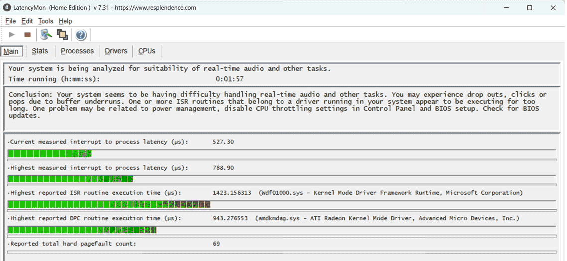The width and height of the screenshot is (567, 261).
Task: Click the hard pagefault count bar
Action: tap(282, 252)
